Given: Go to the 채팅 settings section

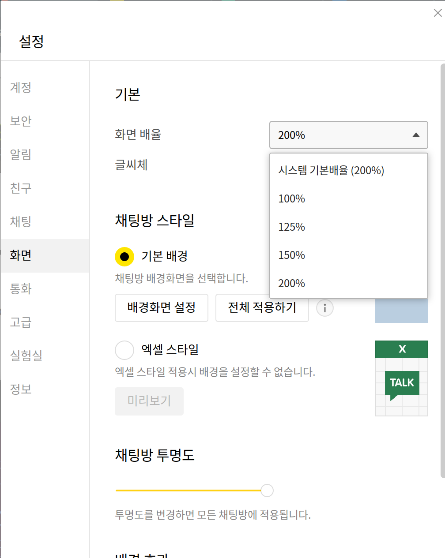Looking at the screenshot, I should tap(20, 222).
